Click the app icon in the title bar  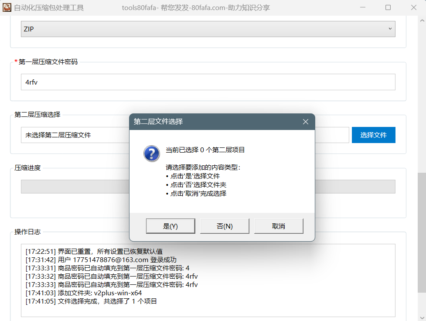coord(7,7)
